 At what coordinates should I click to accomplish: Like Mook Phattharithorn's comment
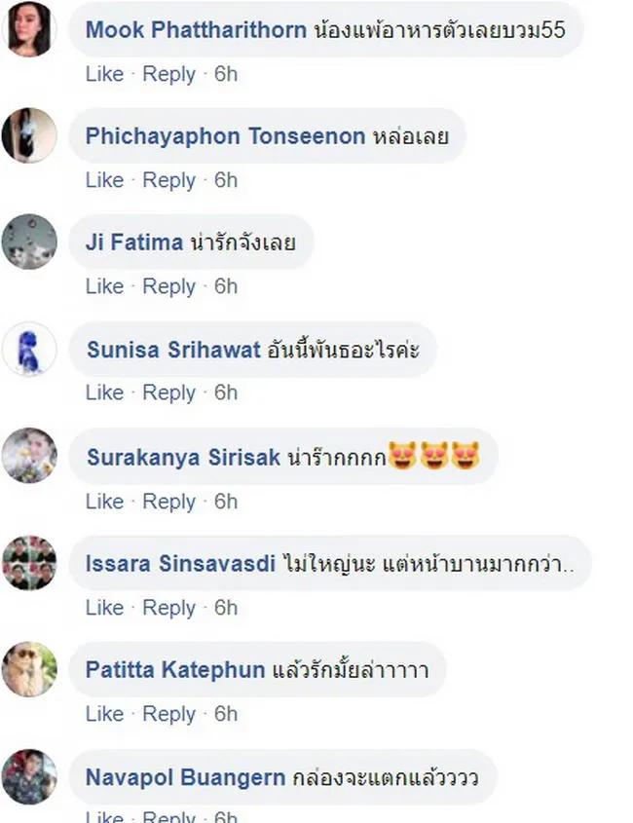click(x=104, y=74)
